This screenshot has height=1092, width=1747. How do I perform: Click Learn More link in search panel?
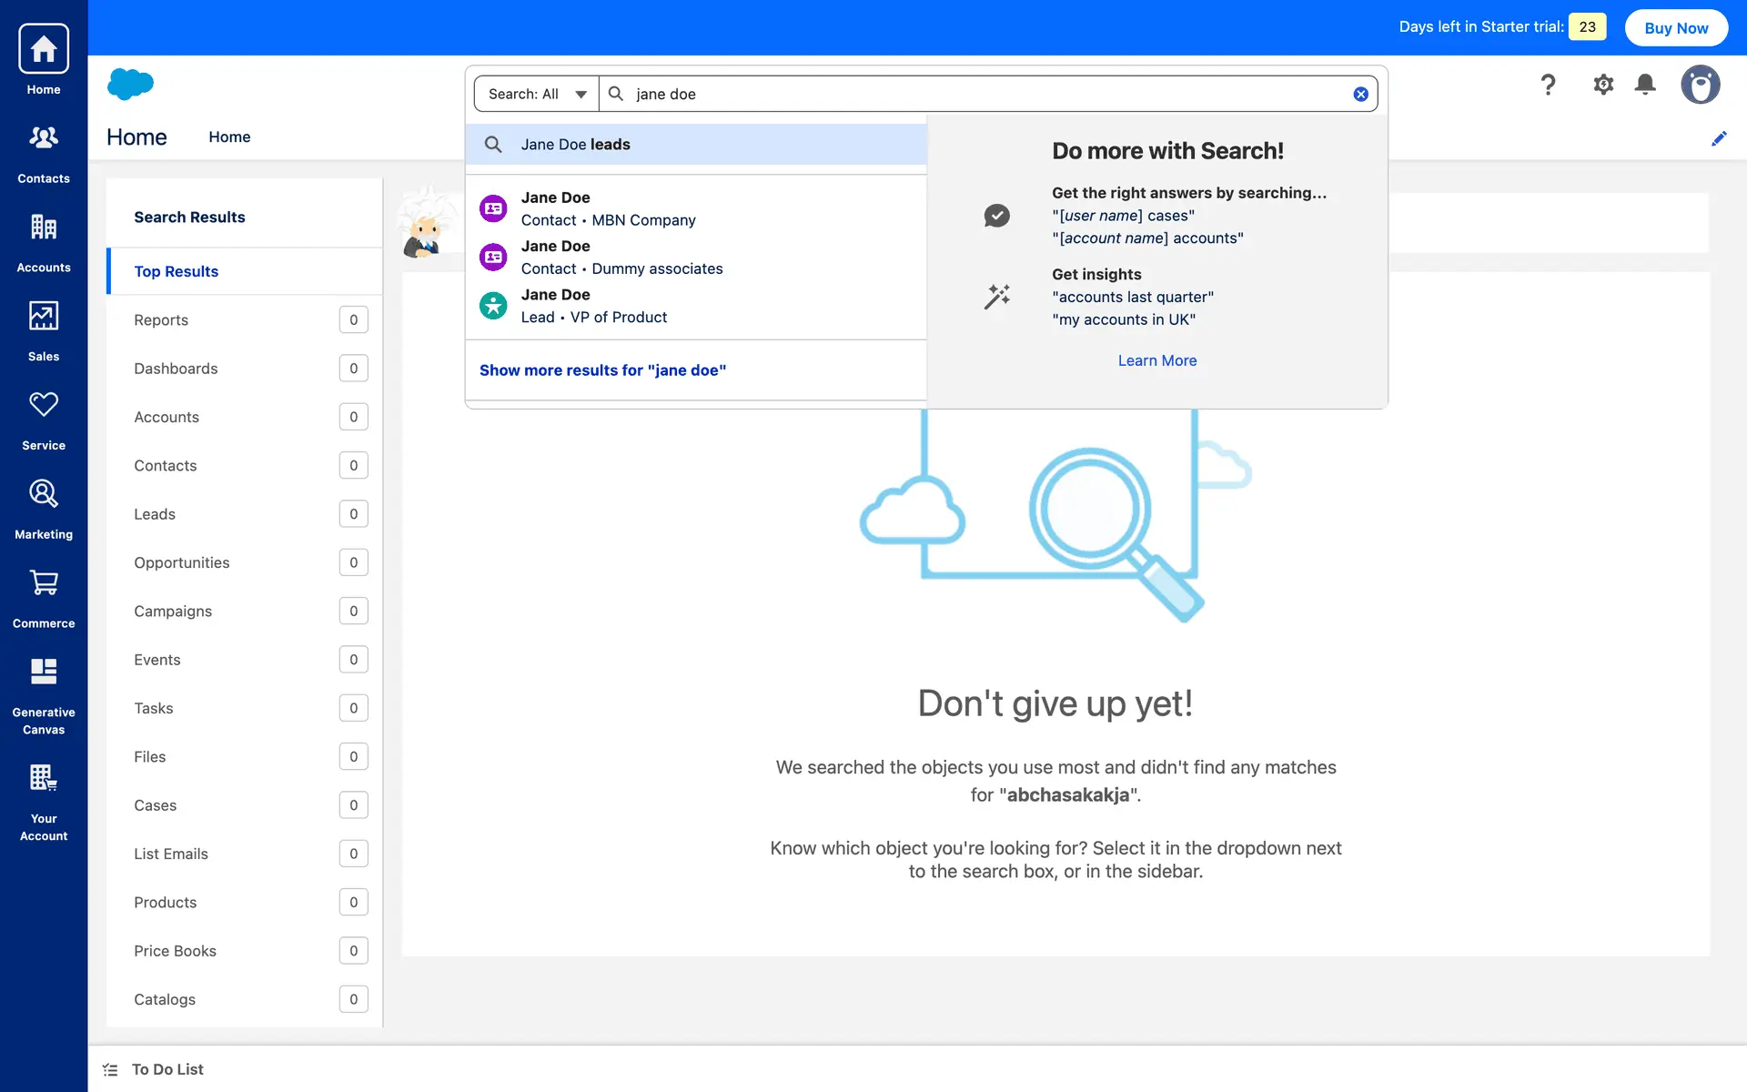click(1156, 360)
